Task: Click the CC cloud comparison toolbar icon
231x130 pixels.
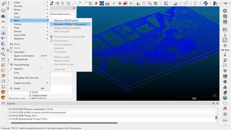Action: click(91, 3)
